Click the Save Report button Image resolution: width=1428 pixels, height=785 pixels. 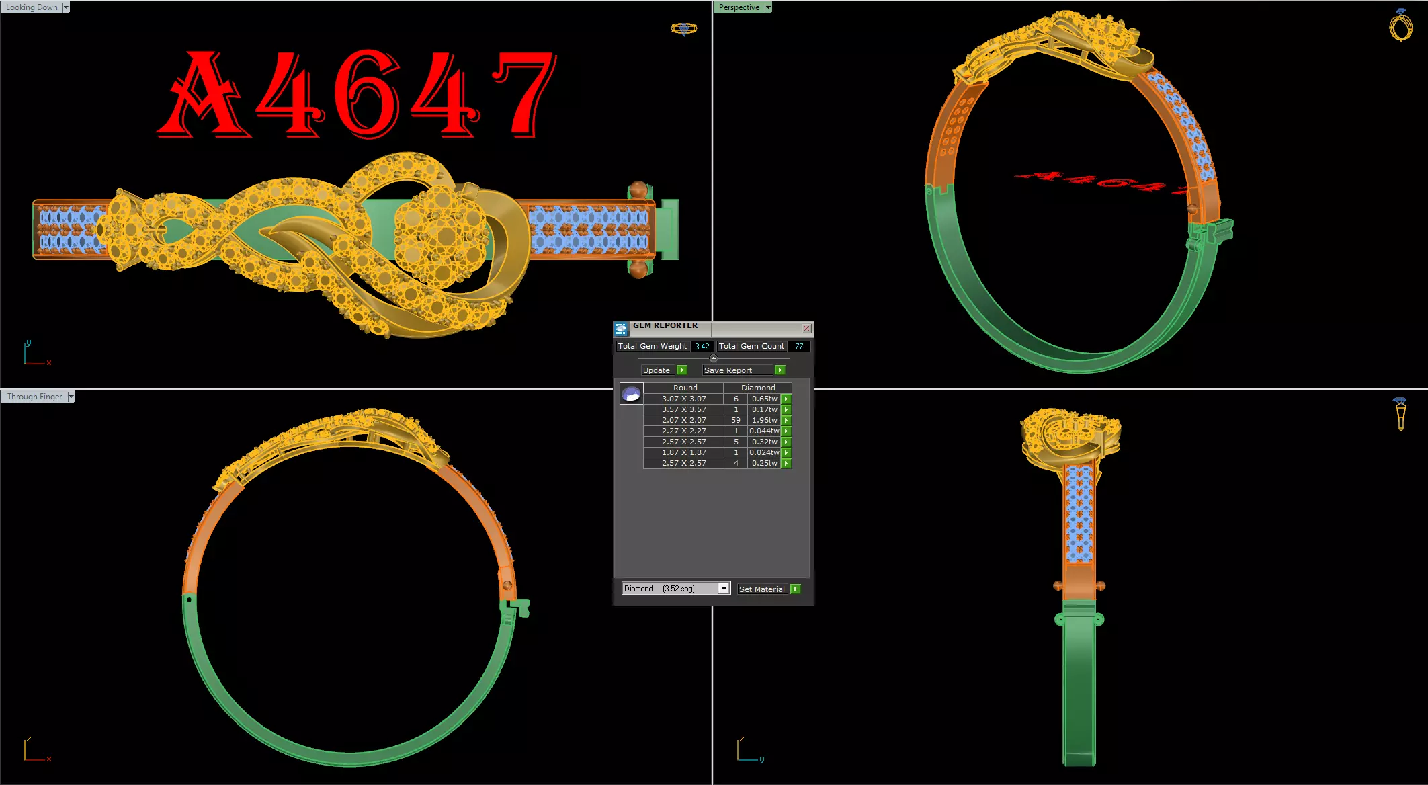tap(738, 370)
